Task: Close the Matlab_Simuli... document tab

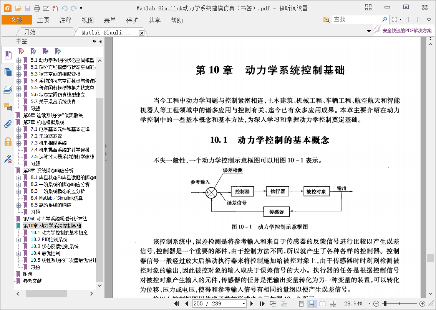Action: click(x=141, y=33)
